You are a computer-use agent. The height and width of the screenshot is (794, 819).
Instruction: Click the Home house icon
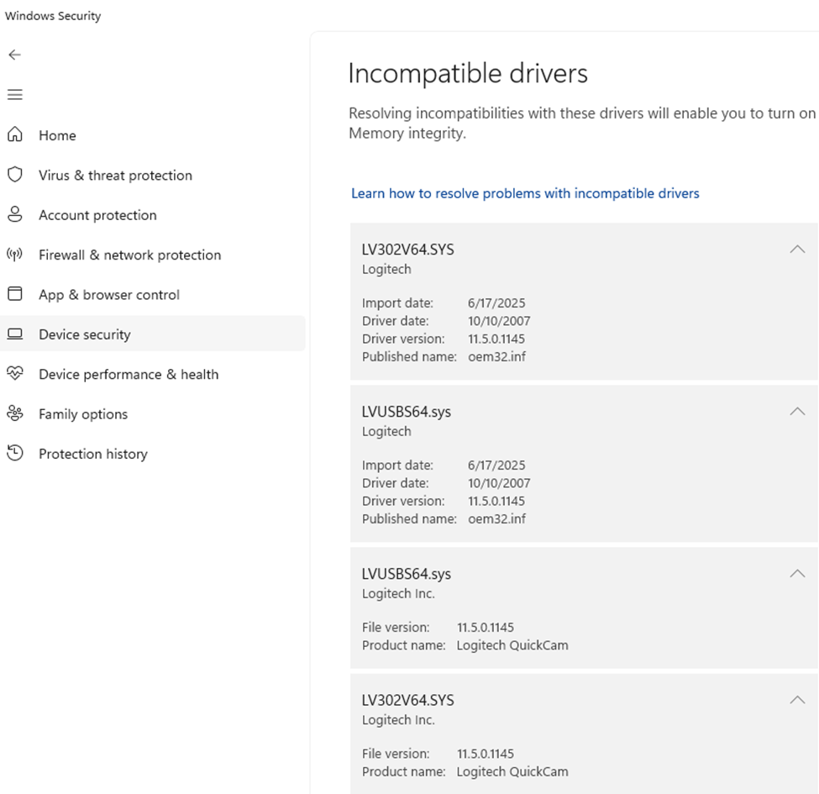[14, 135]
